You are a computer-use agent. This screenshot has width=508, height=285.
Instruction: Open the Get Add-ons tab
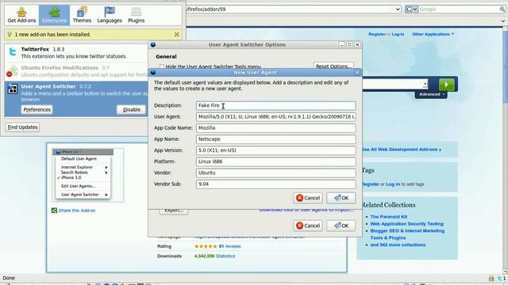click(21, 15)
